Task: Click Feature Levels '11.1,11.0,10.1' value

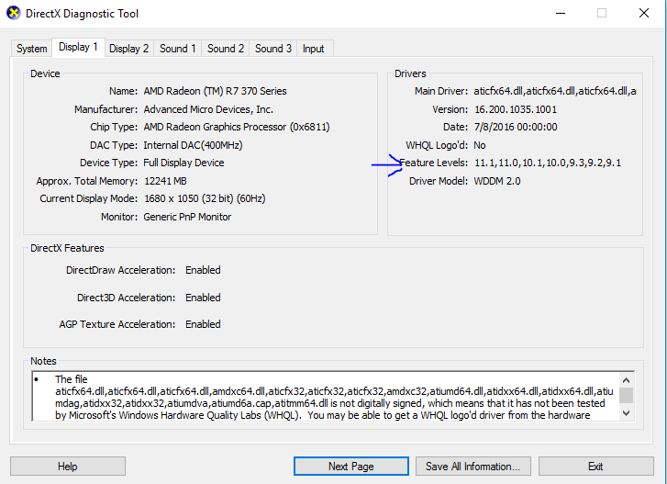Action: click(548, 163)
